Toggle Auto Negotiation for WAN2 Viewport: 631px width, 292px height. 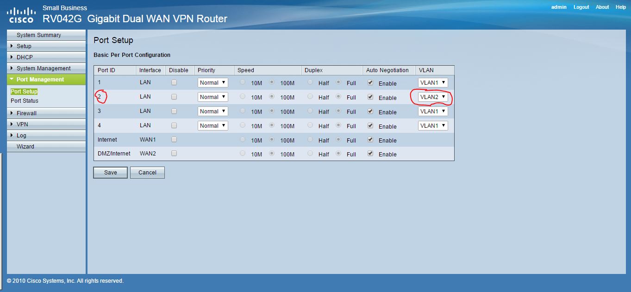(x=370, y=154)
